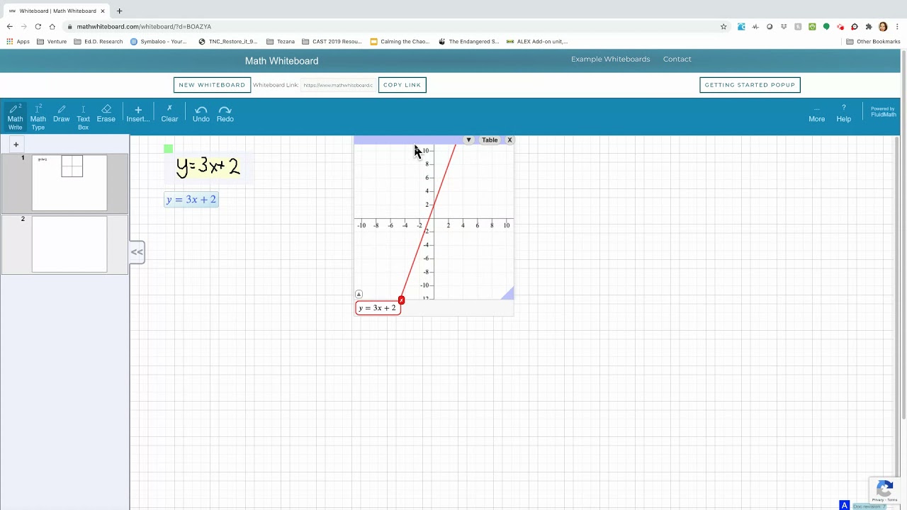Click the Dropbox extension icon
The image size is (907, 510).
(x=784, y=26)
